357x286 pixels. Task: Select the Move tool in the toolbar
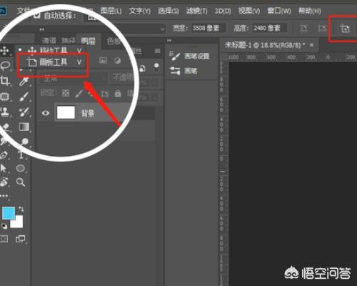pos(4,51)
